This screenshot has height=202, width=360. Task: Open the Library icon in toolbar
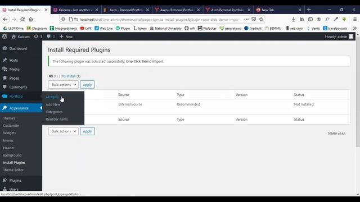302,20
